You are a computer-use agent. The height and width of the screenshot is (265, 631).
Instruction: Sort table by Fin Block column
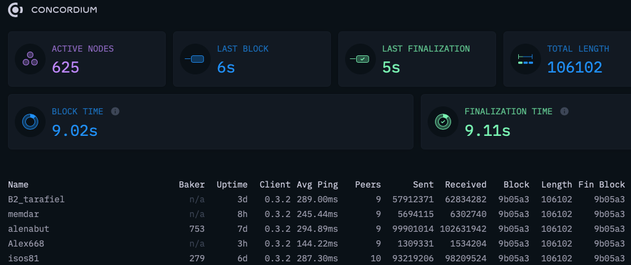(x=601, y=184)
